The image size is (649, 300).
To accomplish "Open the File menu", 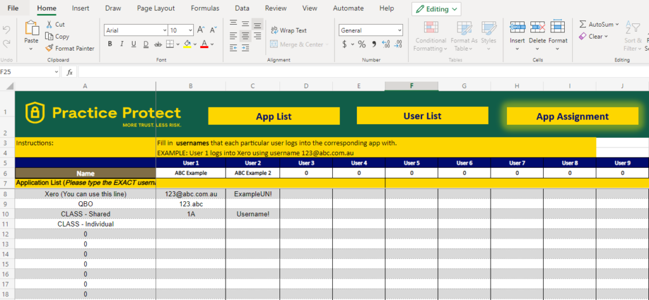I will [x=13, y=8].
